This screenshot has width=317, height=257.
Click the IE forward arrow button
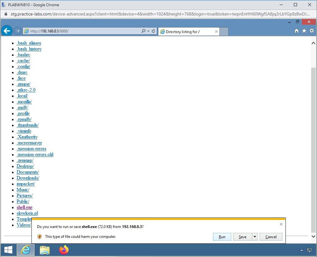[x=18, y=31]
